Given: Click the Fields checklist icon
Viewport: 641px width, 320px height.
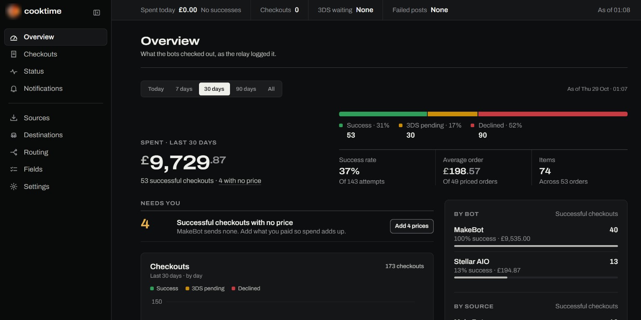Looking at the screenshot, I should [14, 169].
